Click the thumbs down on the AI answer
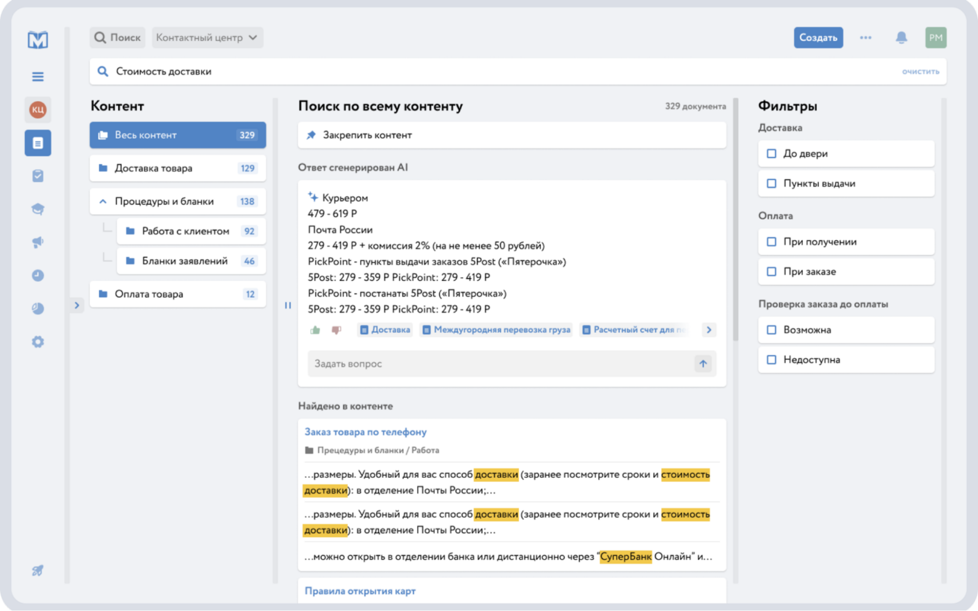Image resolution: width=978 pixels, height=611 pixels. point(336,330)
